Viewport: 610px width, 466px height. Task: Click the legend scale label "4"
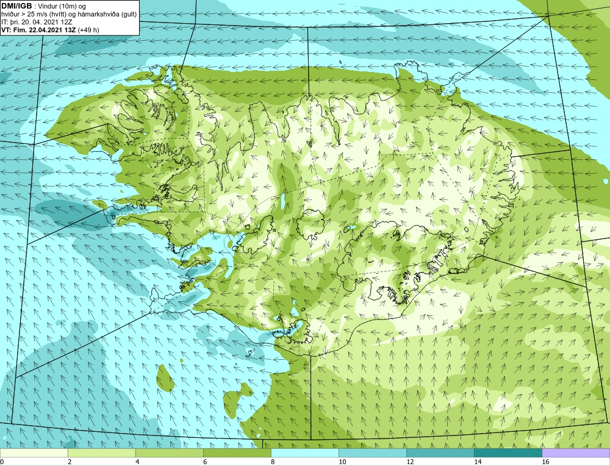[x=137, y=462]
